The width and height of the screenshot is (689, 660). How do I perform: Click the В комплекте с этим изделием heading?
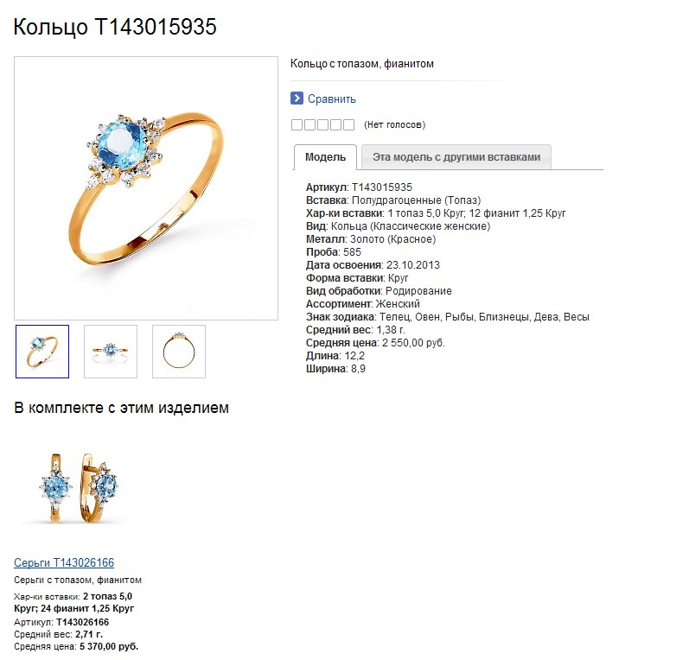[121, 408]
